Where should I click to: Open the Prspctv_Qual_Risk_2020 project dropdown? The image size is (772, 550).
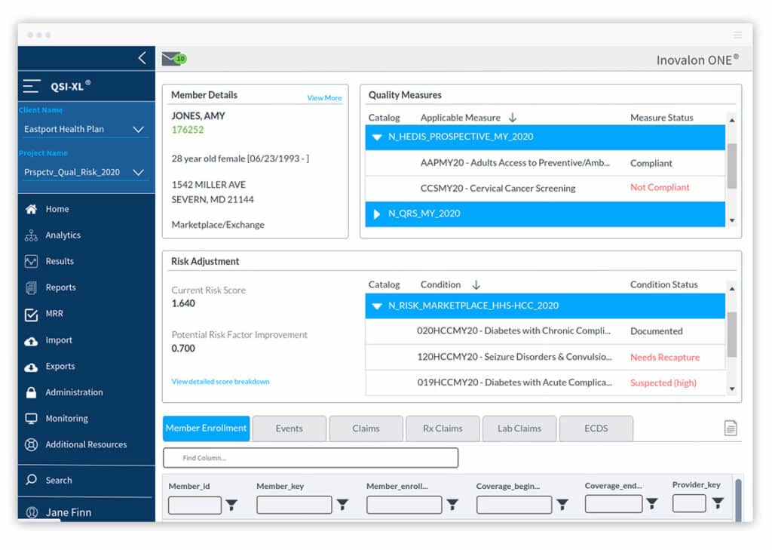(84, 172)
